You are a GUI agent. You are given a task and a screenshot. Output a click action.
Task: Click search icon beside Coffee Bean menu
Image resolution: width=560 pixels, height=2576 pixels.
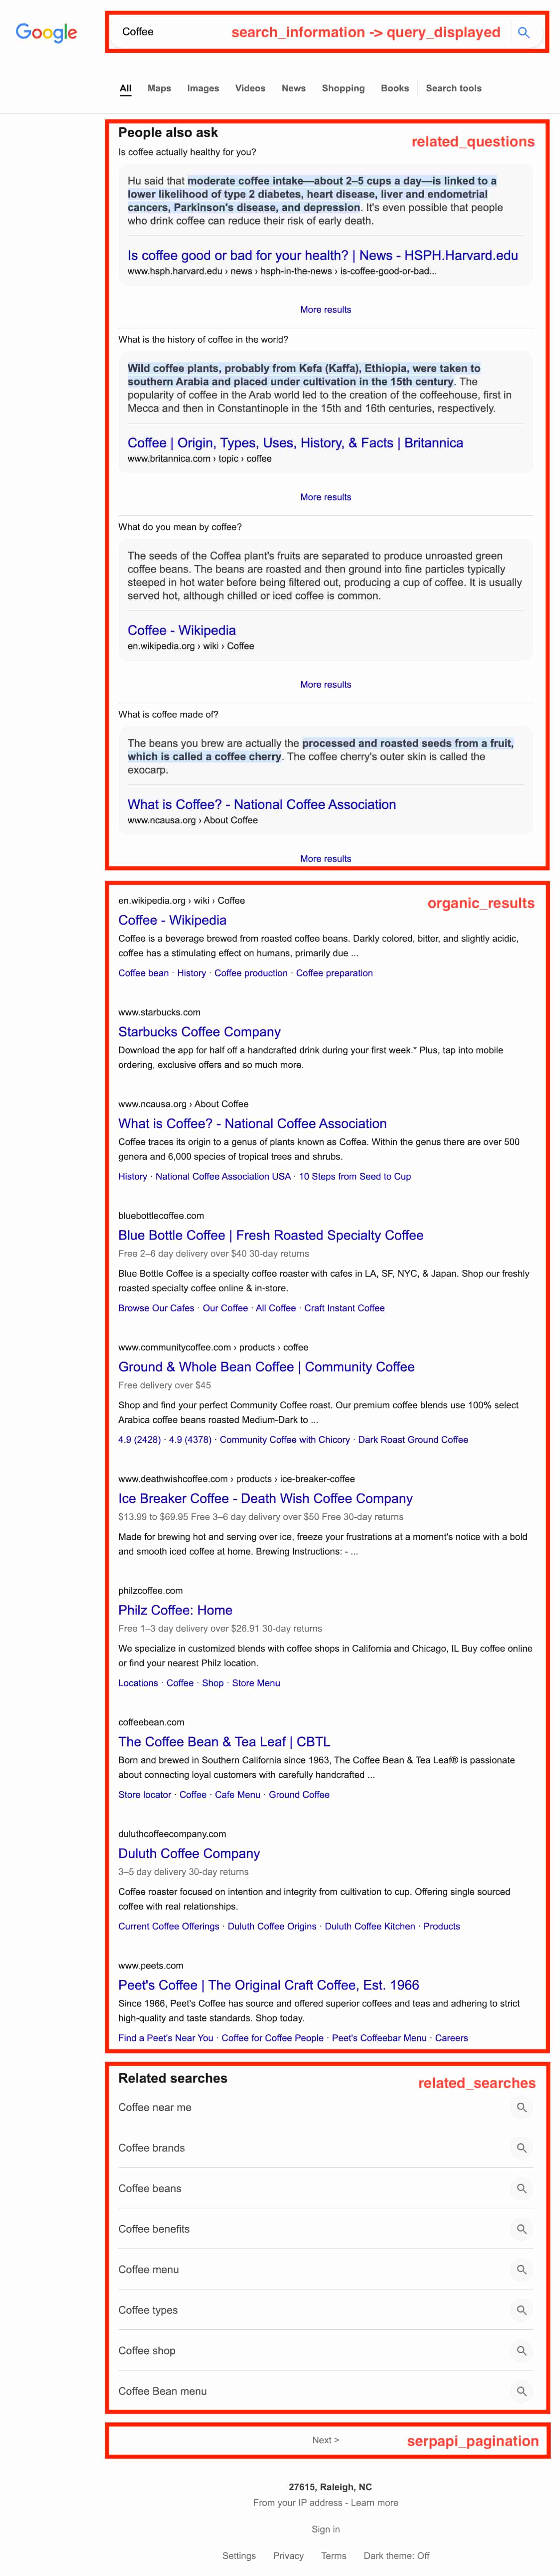point(521,2391)
